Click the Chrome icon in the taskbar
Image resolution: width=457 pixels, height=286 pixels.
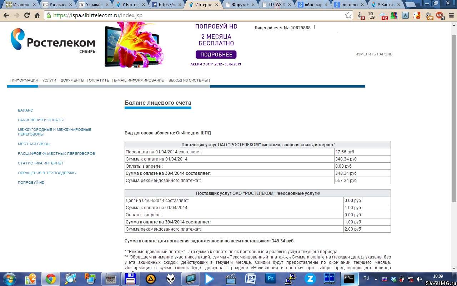(x=50, y=278)
